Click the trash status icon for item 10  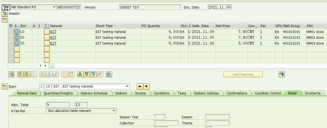tap(17, 32)
